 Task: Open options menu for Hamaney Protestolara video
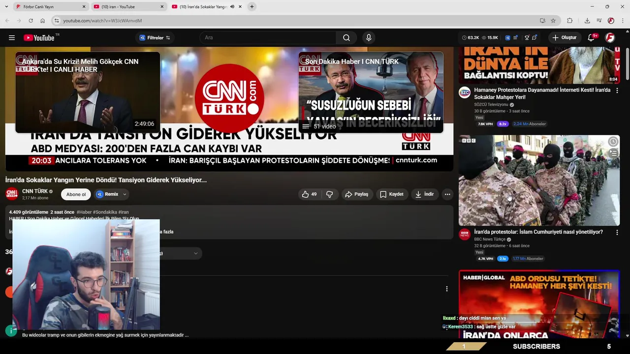click(617, 90)
